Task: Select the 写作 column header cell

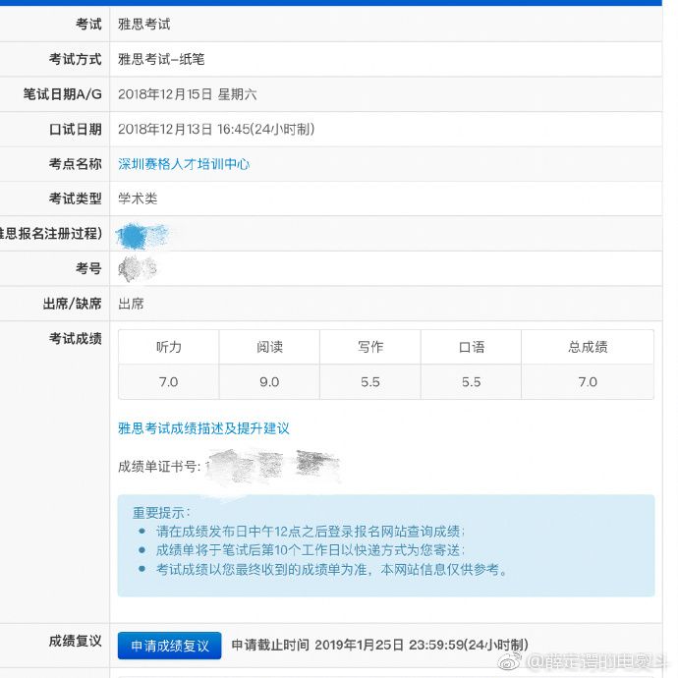Action: click(370, 347)
